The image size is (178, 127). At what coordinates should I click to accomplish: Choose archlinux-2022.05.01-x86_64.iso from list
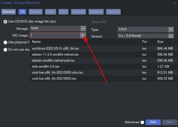[x=104, y=49]
